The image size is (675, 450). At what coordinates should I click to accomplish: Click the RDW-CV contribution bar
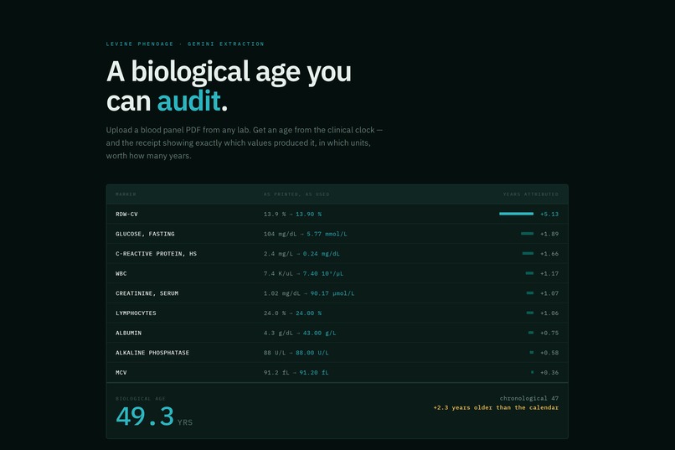[516, 214]
